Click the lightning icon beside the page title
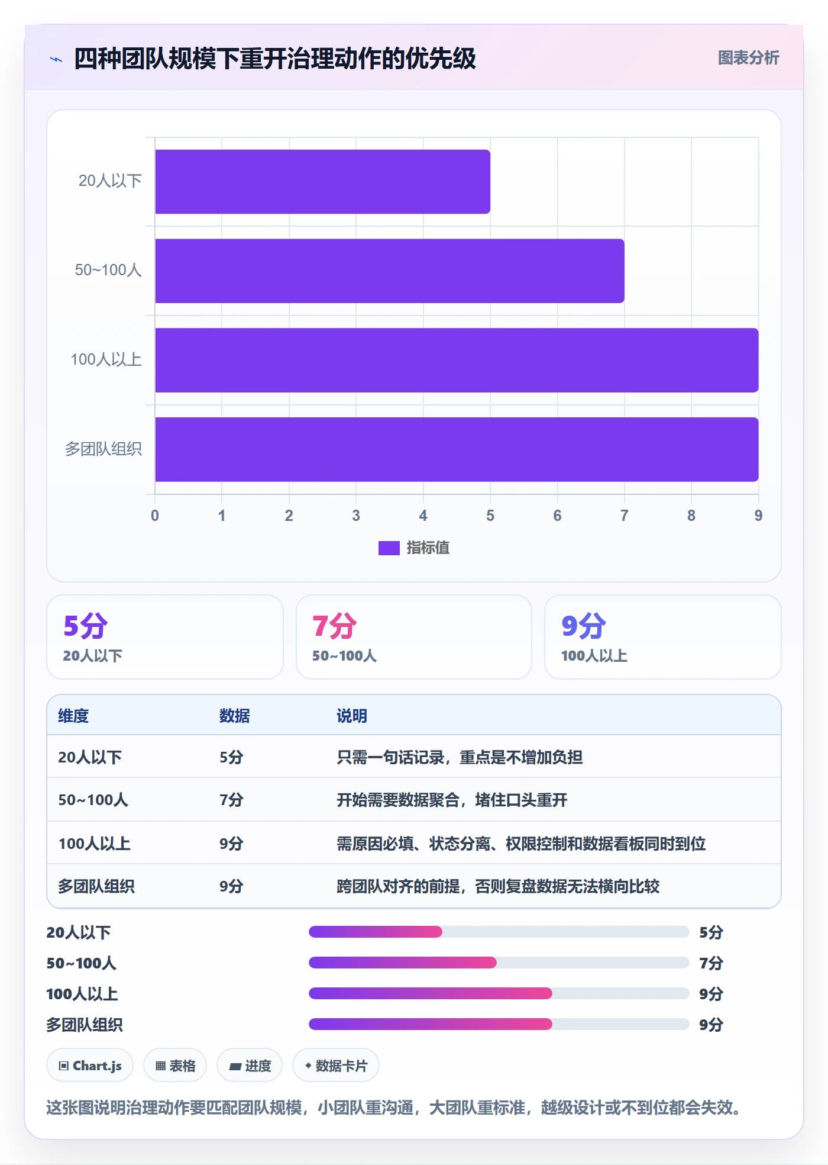 coord(56,59)
